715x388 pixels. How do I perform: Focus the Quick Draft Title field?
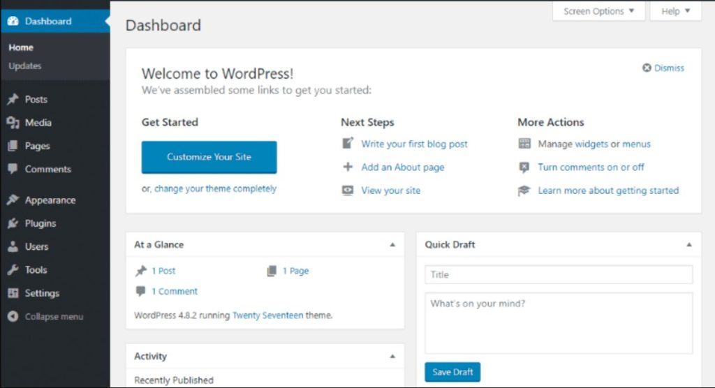(x=558, y=275)
